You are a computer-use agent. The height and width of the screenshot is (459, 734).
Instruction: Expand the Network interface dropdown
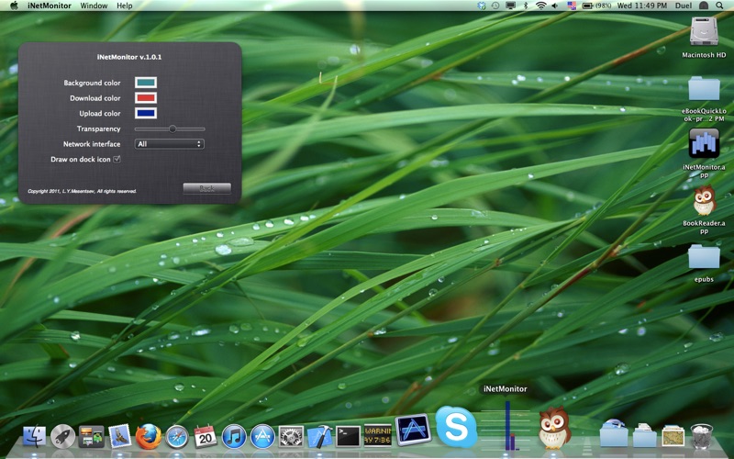169,144
